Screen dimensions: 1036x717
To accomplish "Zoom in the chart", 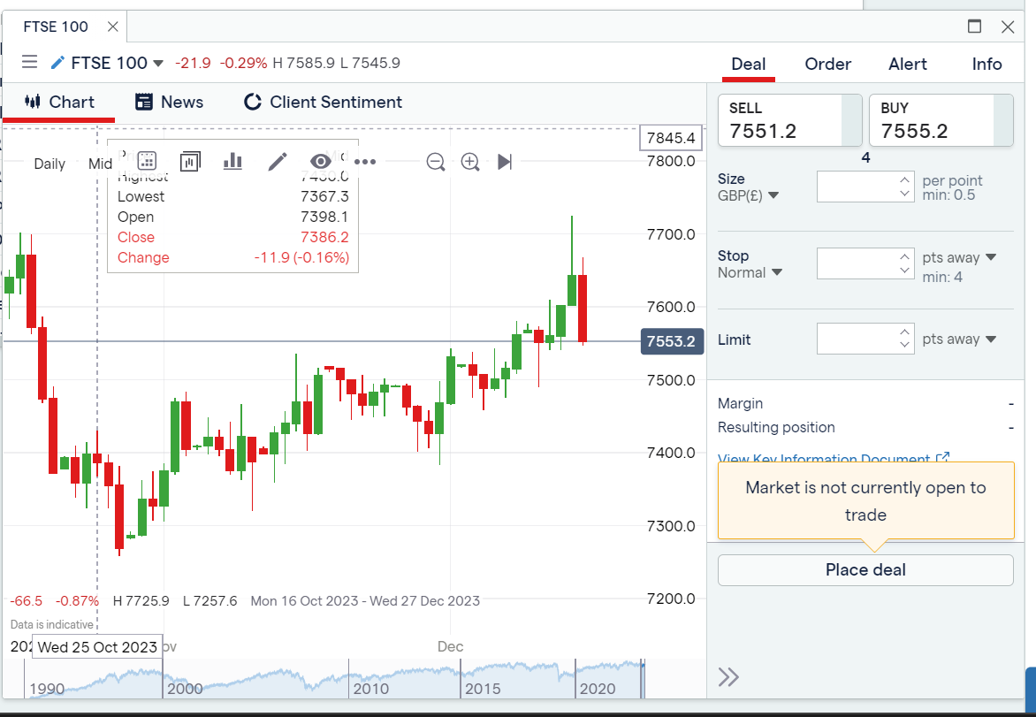I will [x=470, y=162].
